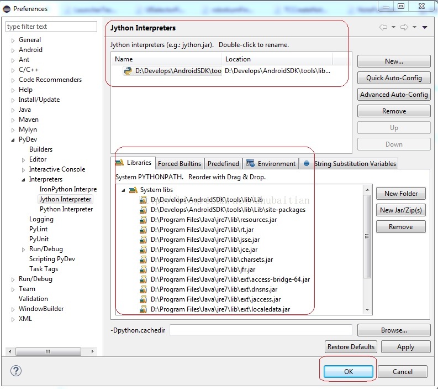
Task: Click the interpreter Remove button
Action: 394,111
